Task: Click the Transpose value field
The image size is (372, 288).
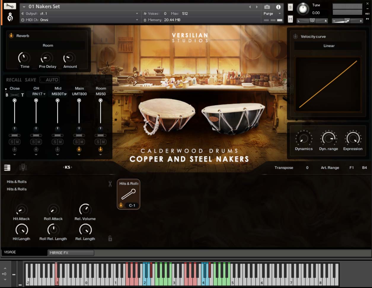Action: [x=307, y=168]
